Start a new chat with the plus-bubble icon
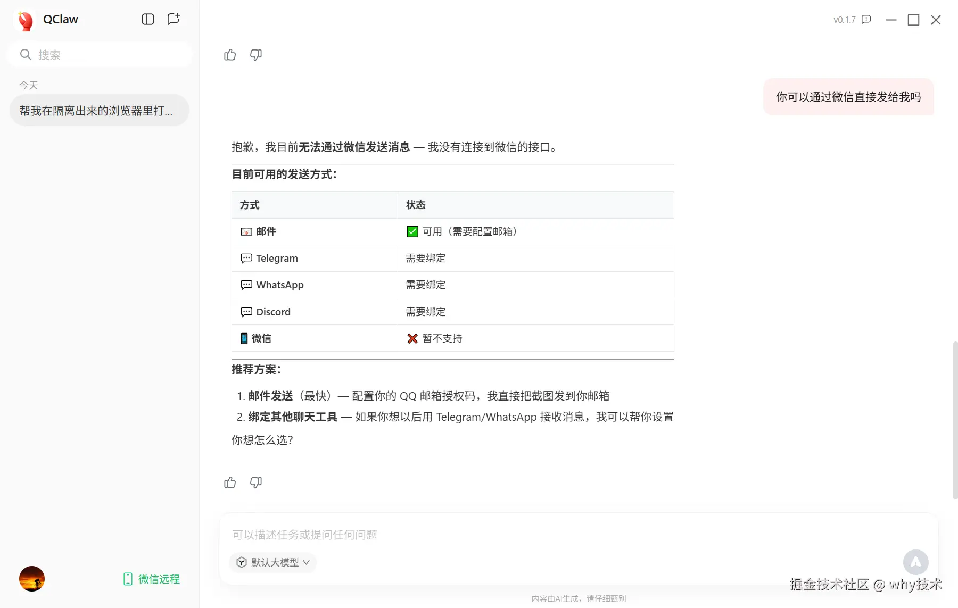The height and width of the screenshot is (608, 958). click(174, 19)
